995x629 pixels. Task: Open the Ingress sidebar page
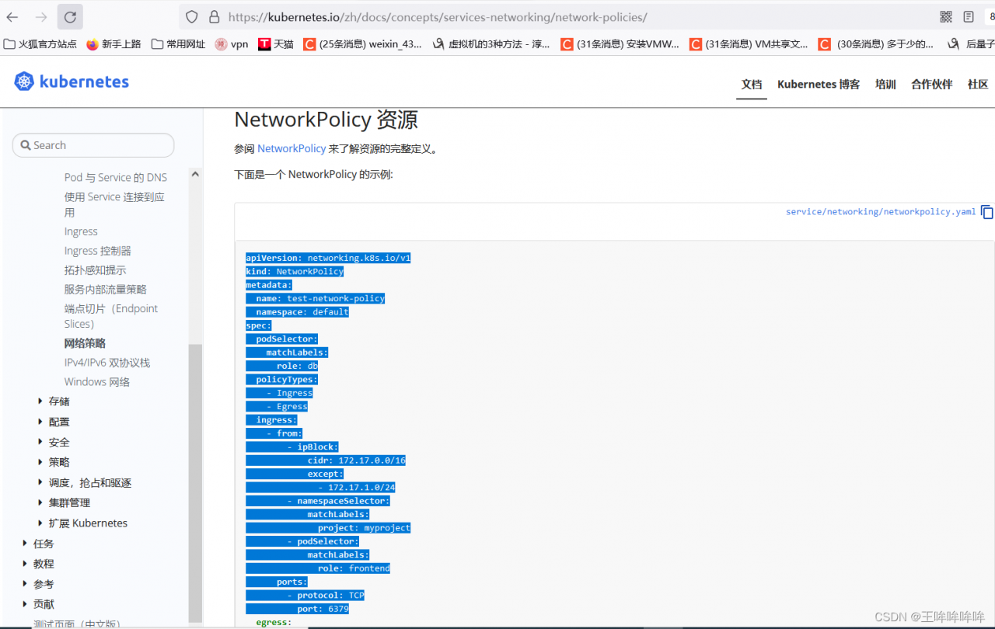tap(81, 231)
